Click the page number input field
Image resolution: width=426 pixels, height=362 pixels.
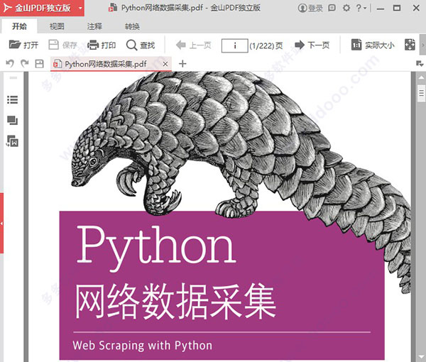pyautogui.click(x=235, y=45)
